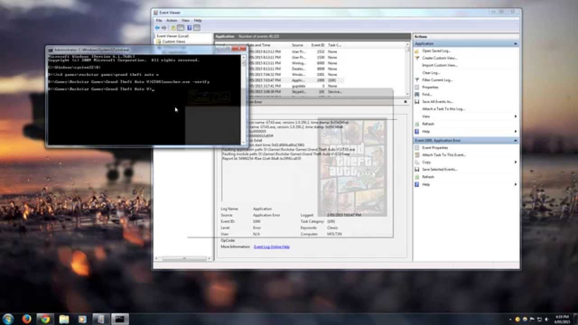
Task: Click the event list vertical scrollbar
Action: [407, 70]
